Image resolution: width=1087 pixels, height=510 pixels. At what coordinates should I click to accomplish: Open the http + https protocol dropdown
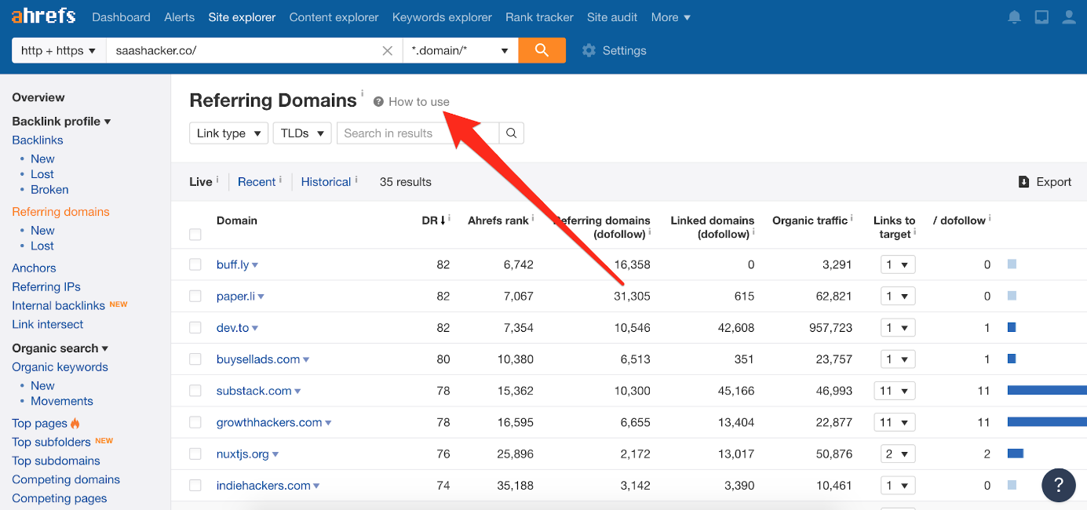pyautogui.click(x=59, y=50)
